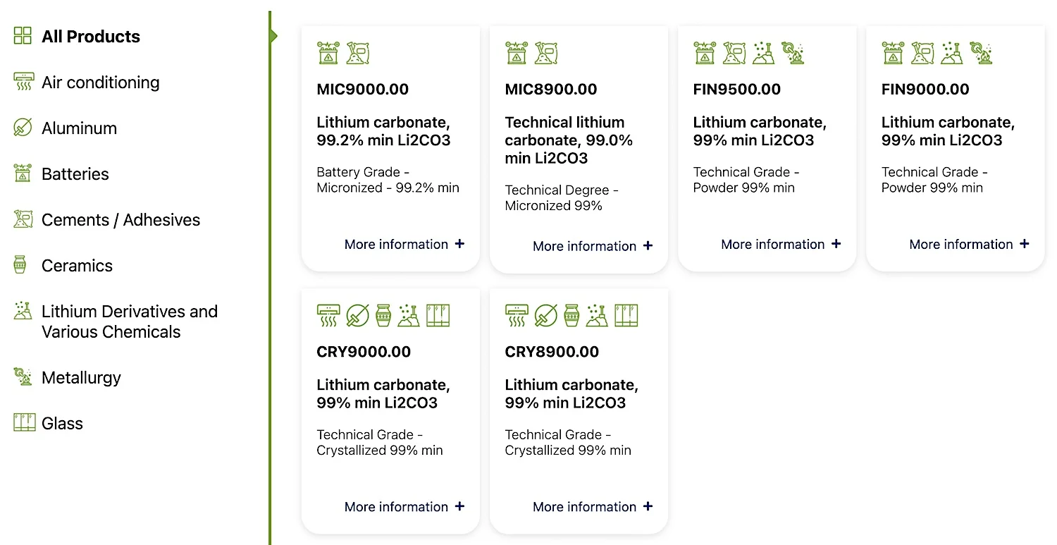Click the All Products grid icon

click(x=23, y=36)
